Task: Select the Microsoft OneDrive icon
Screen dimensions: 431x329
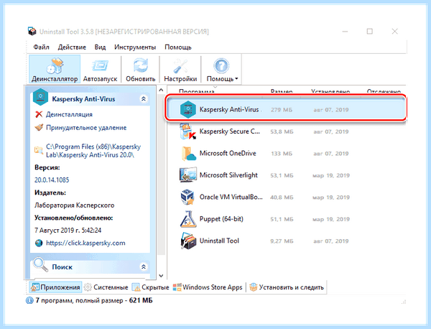Action: (188, 154)
